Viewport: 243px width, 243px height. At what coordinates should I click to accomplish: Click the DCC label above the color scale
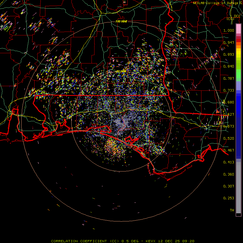click(237, 16)
